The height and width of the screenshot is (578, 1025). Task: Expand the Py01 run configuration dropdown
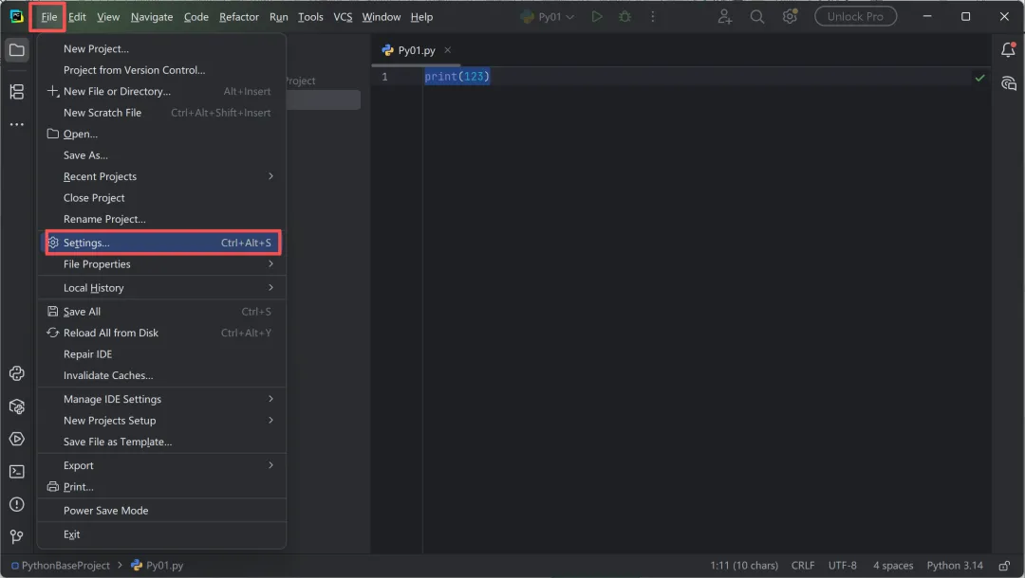pos(548,17)
